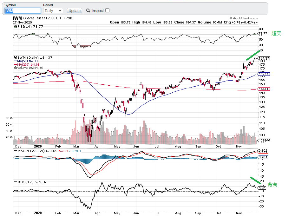
Task: Enable the Inspect checkbox
Action: 107,10
